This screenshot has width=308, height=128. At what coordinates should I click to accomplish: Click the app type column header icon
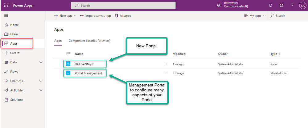68,54
